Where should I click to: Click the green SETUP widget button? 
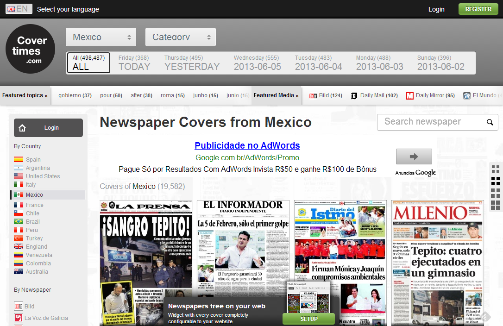coord(308,319)
